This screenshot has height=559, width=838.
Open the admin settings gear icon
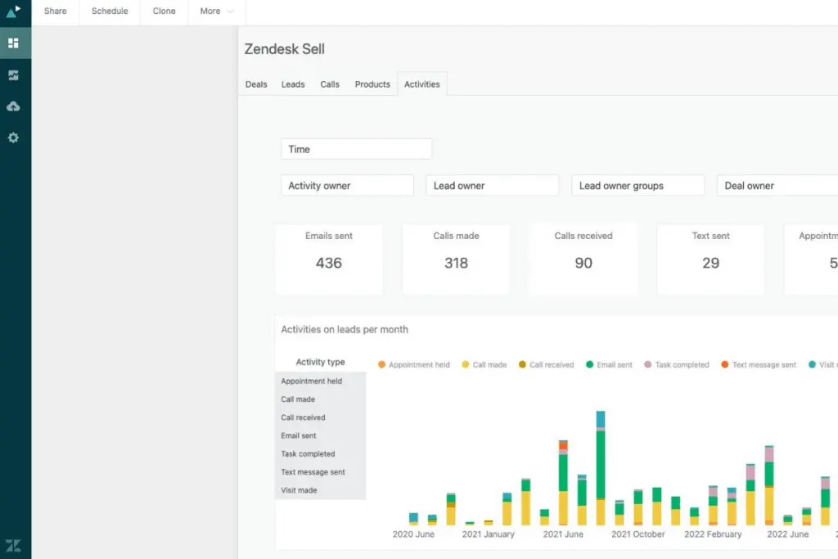click(13, 137)
